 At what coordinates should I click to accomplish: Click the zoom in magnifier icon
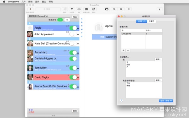click(121, 9)
